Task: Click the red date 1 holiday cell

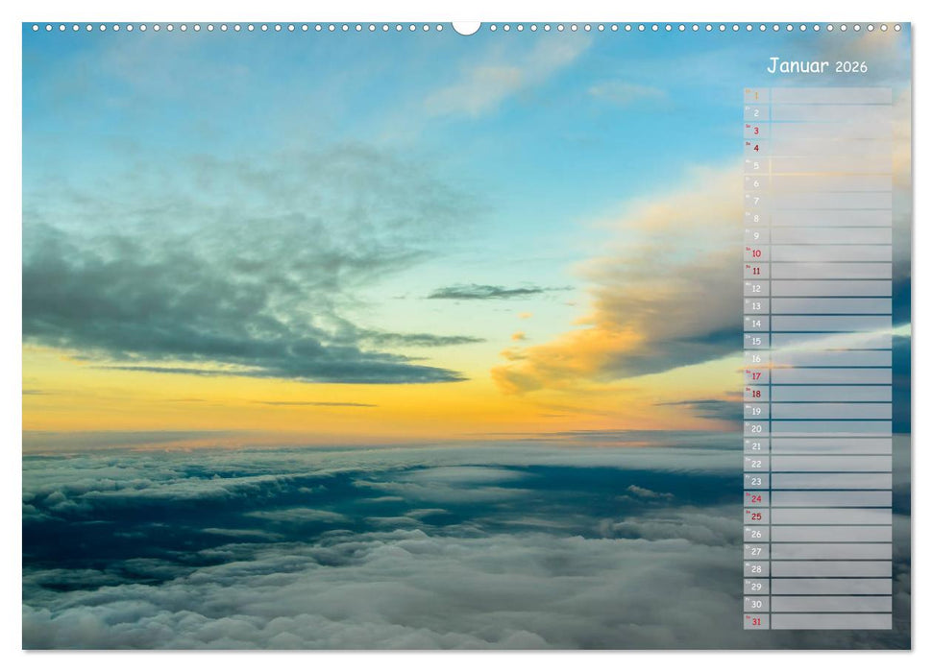Action: 758,94
